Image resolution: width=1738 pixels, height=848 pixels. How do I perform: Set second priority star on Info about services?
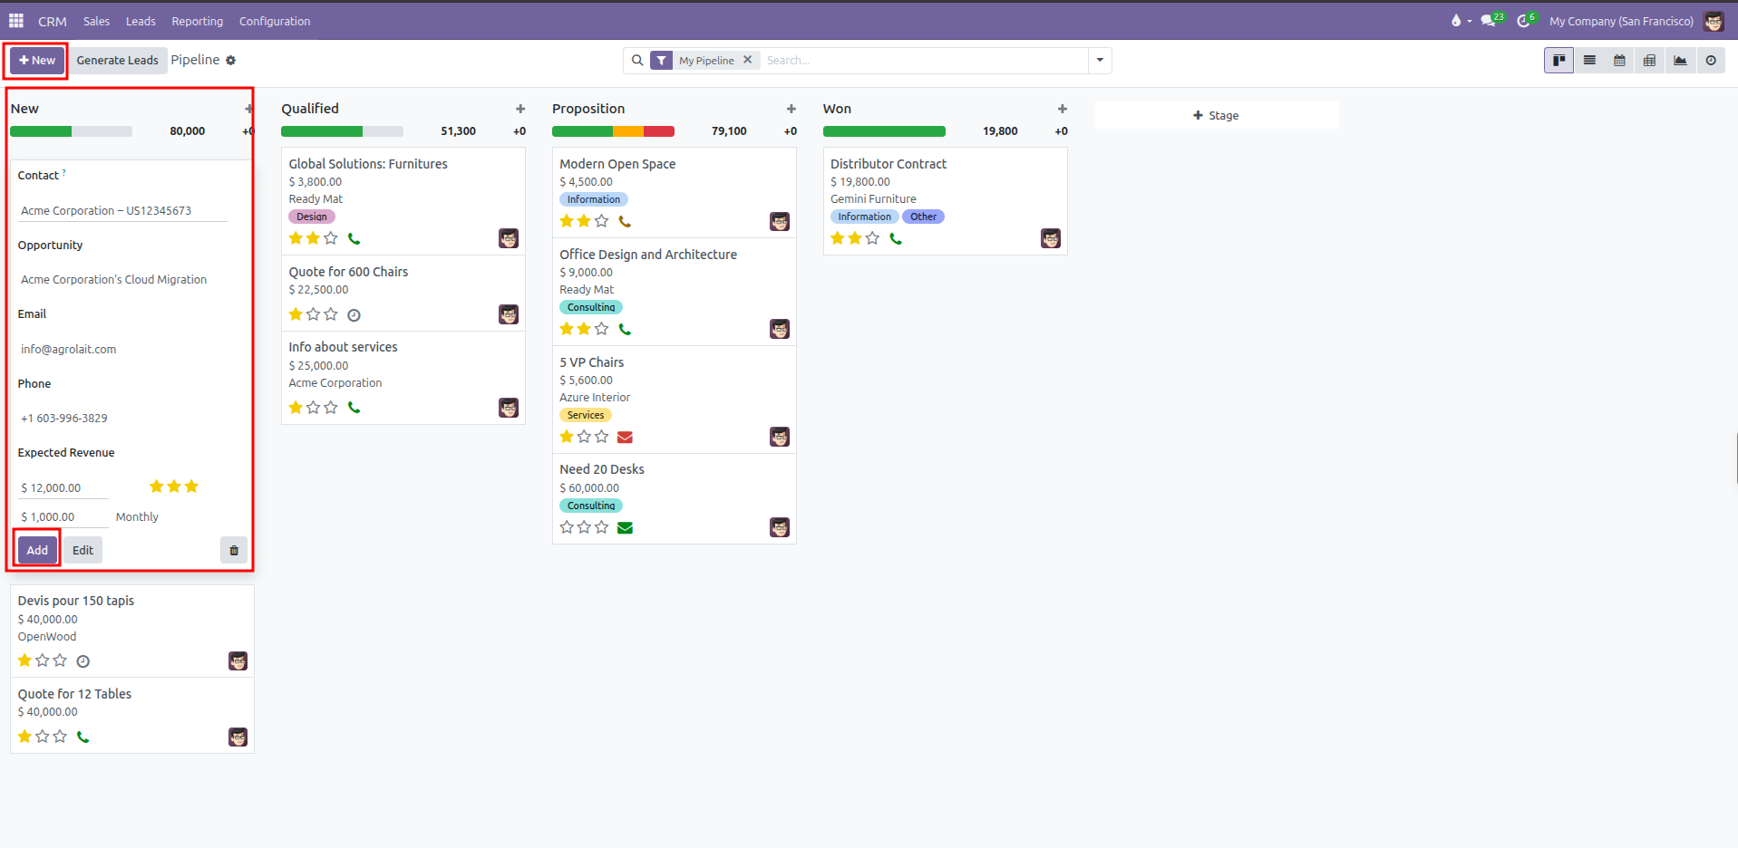[x=314, y=408]
